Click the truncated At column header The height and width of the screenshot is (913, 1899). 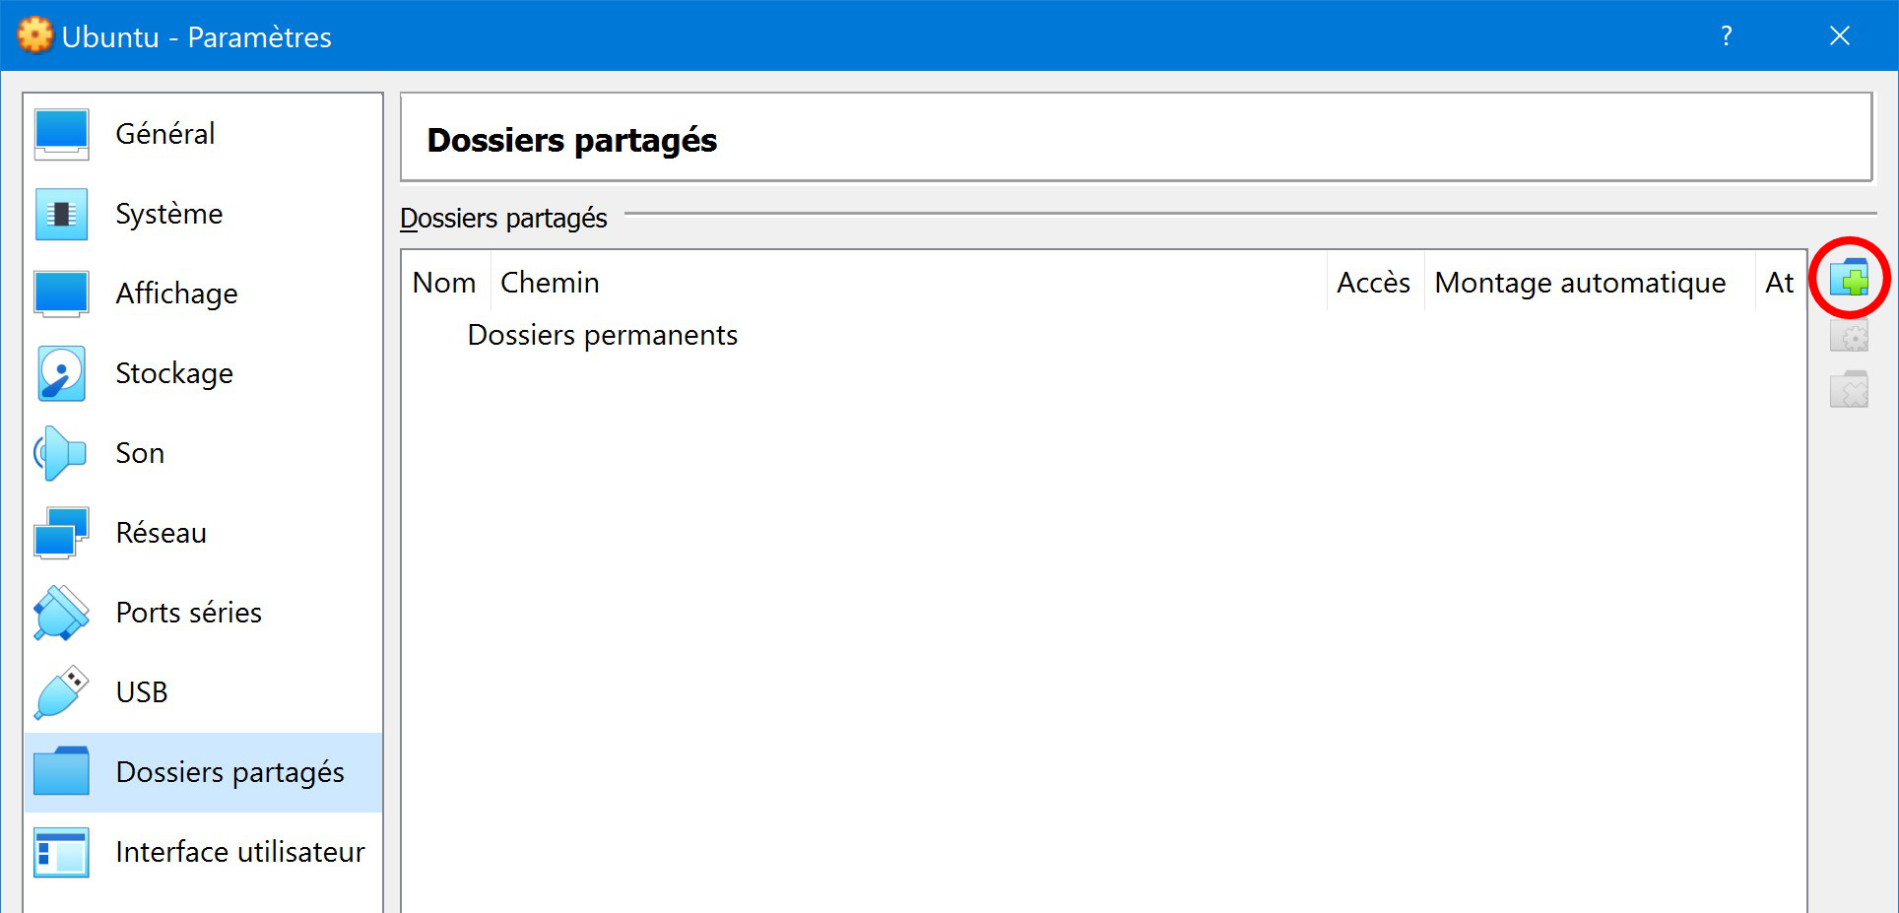coord(1780,283)
